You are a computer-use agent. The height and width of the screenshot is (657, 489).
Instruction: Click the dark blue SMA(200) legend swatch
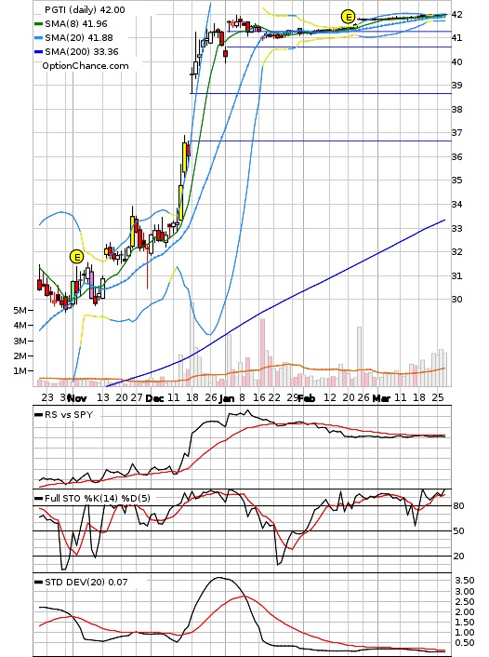[38, 52]
